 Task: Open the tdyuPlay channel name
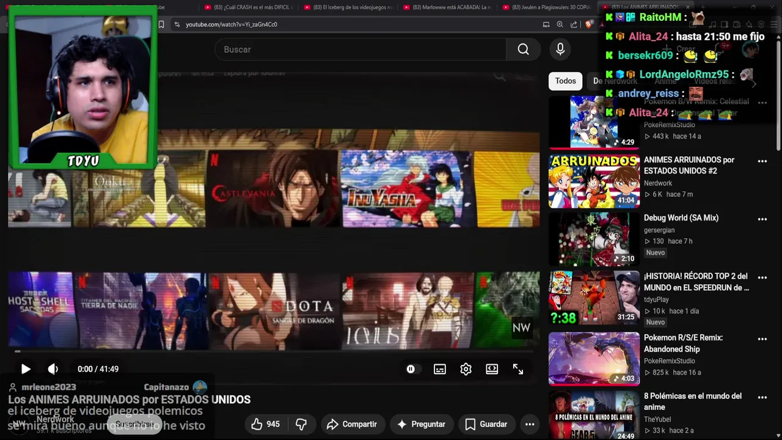[x=656, y=299]
